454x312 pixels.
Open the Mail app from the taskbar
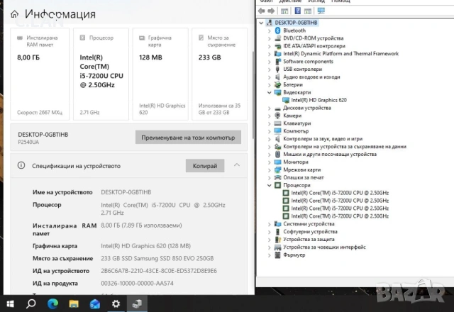(94, 304)
